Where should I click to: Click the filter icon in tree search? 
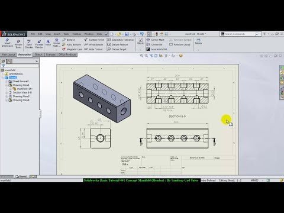pyautogui.click(x=3, y=66)
